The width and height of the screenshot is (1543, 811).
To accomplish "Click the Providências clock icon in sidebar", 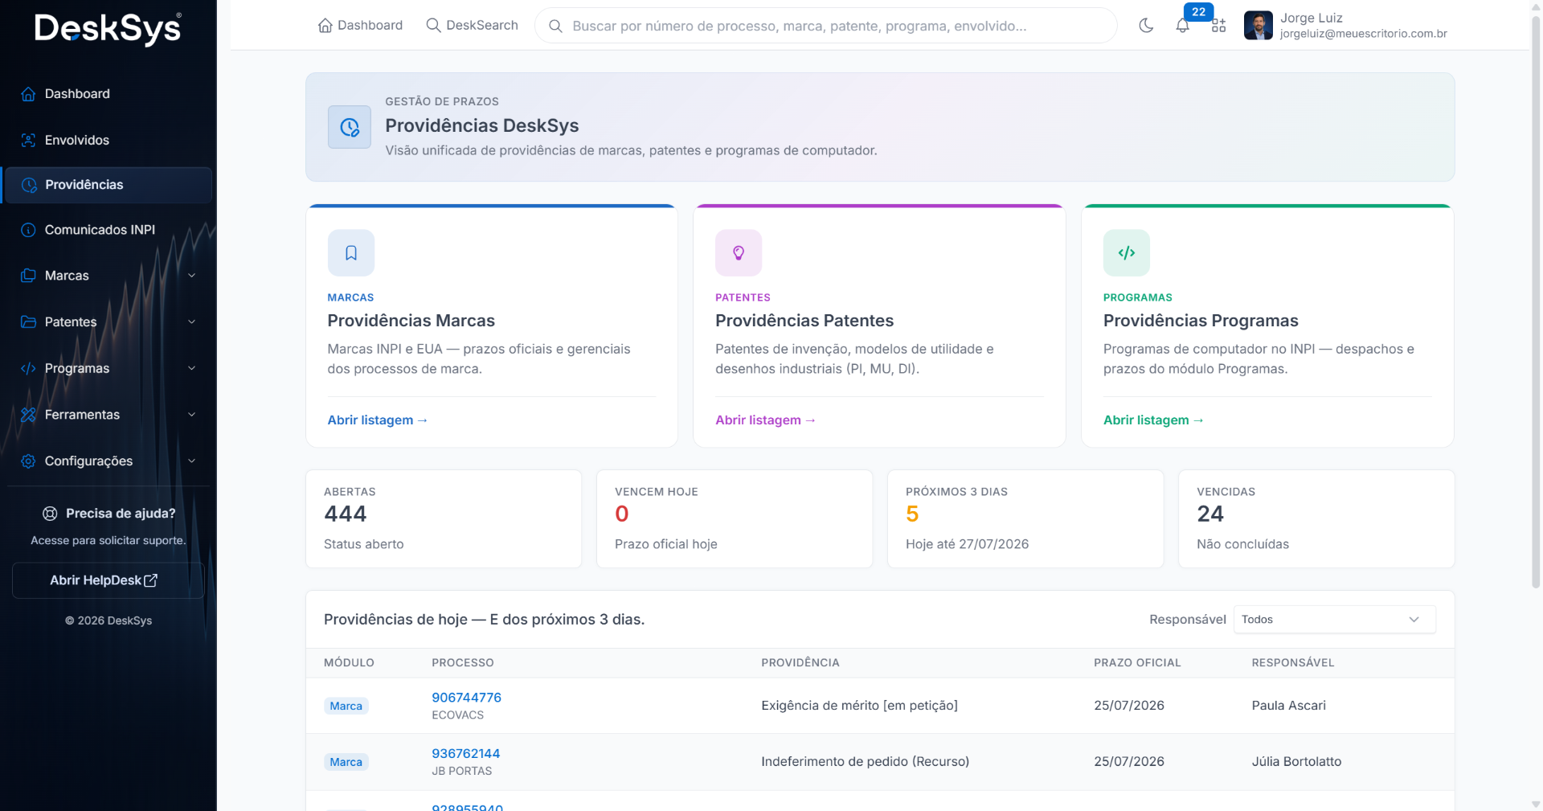I will coord(29,185).
